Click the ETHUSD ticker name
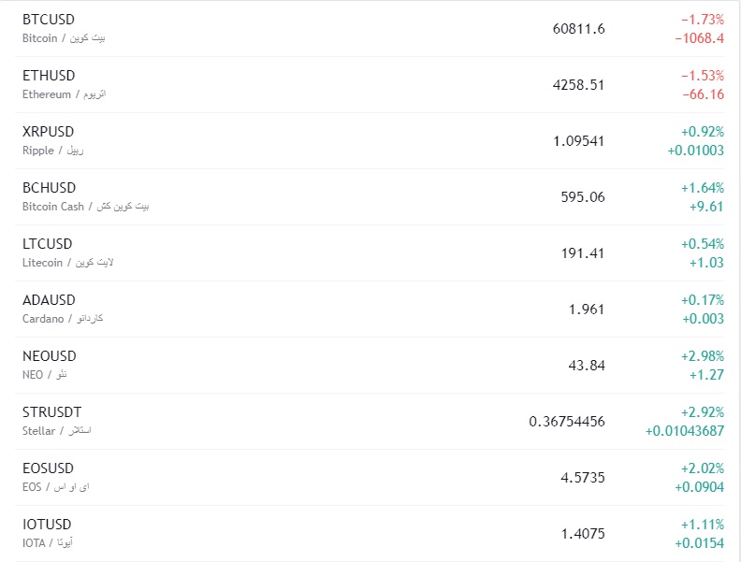The image size is (741, 562). point(49,76)
